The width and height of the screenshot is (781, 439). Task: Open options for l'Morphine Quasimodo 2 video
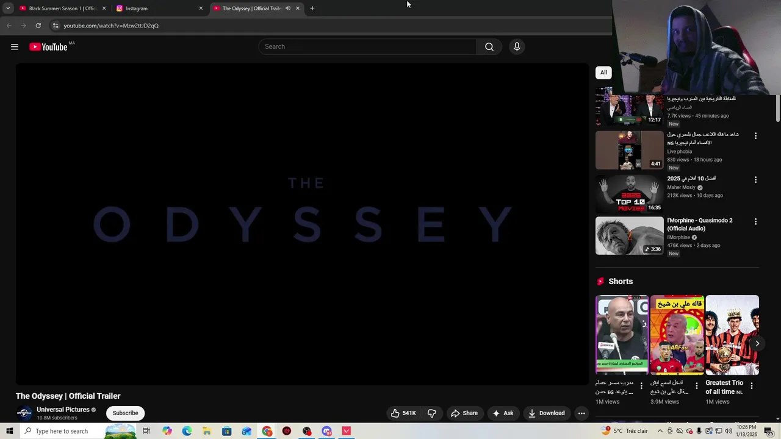tap(755, 221)
